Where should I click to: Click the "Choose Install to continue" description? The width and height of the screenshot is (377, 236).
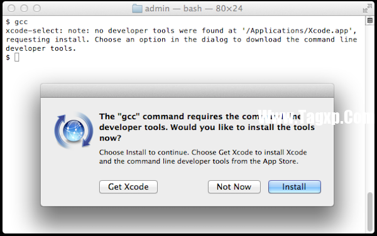point(203,157)
